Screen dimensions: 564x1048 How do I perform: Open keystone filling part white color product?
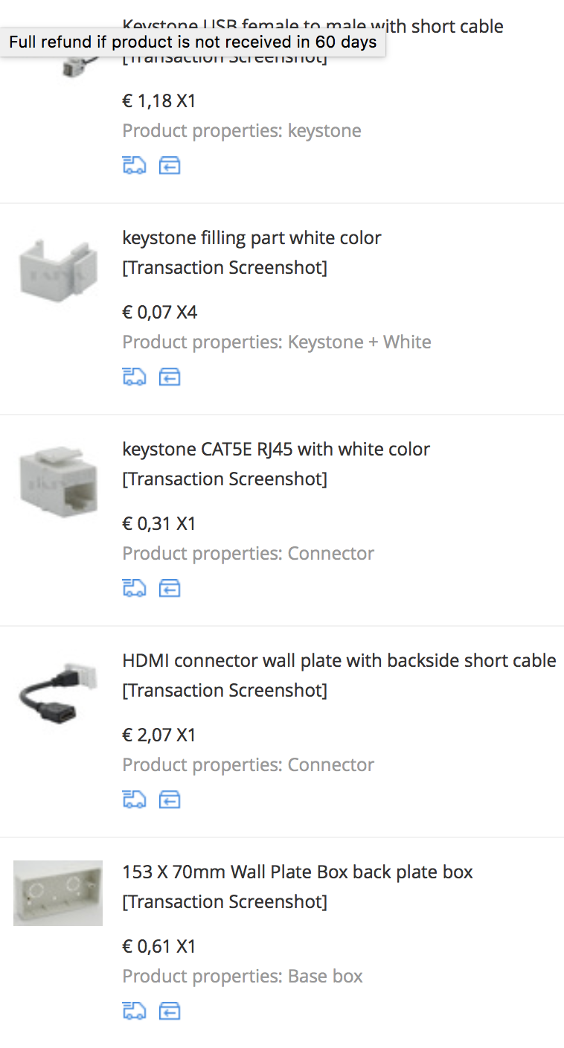(251, 238)
